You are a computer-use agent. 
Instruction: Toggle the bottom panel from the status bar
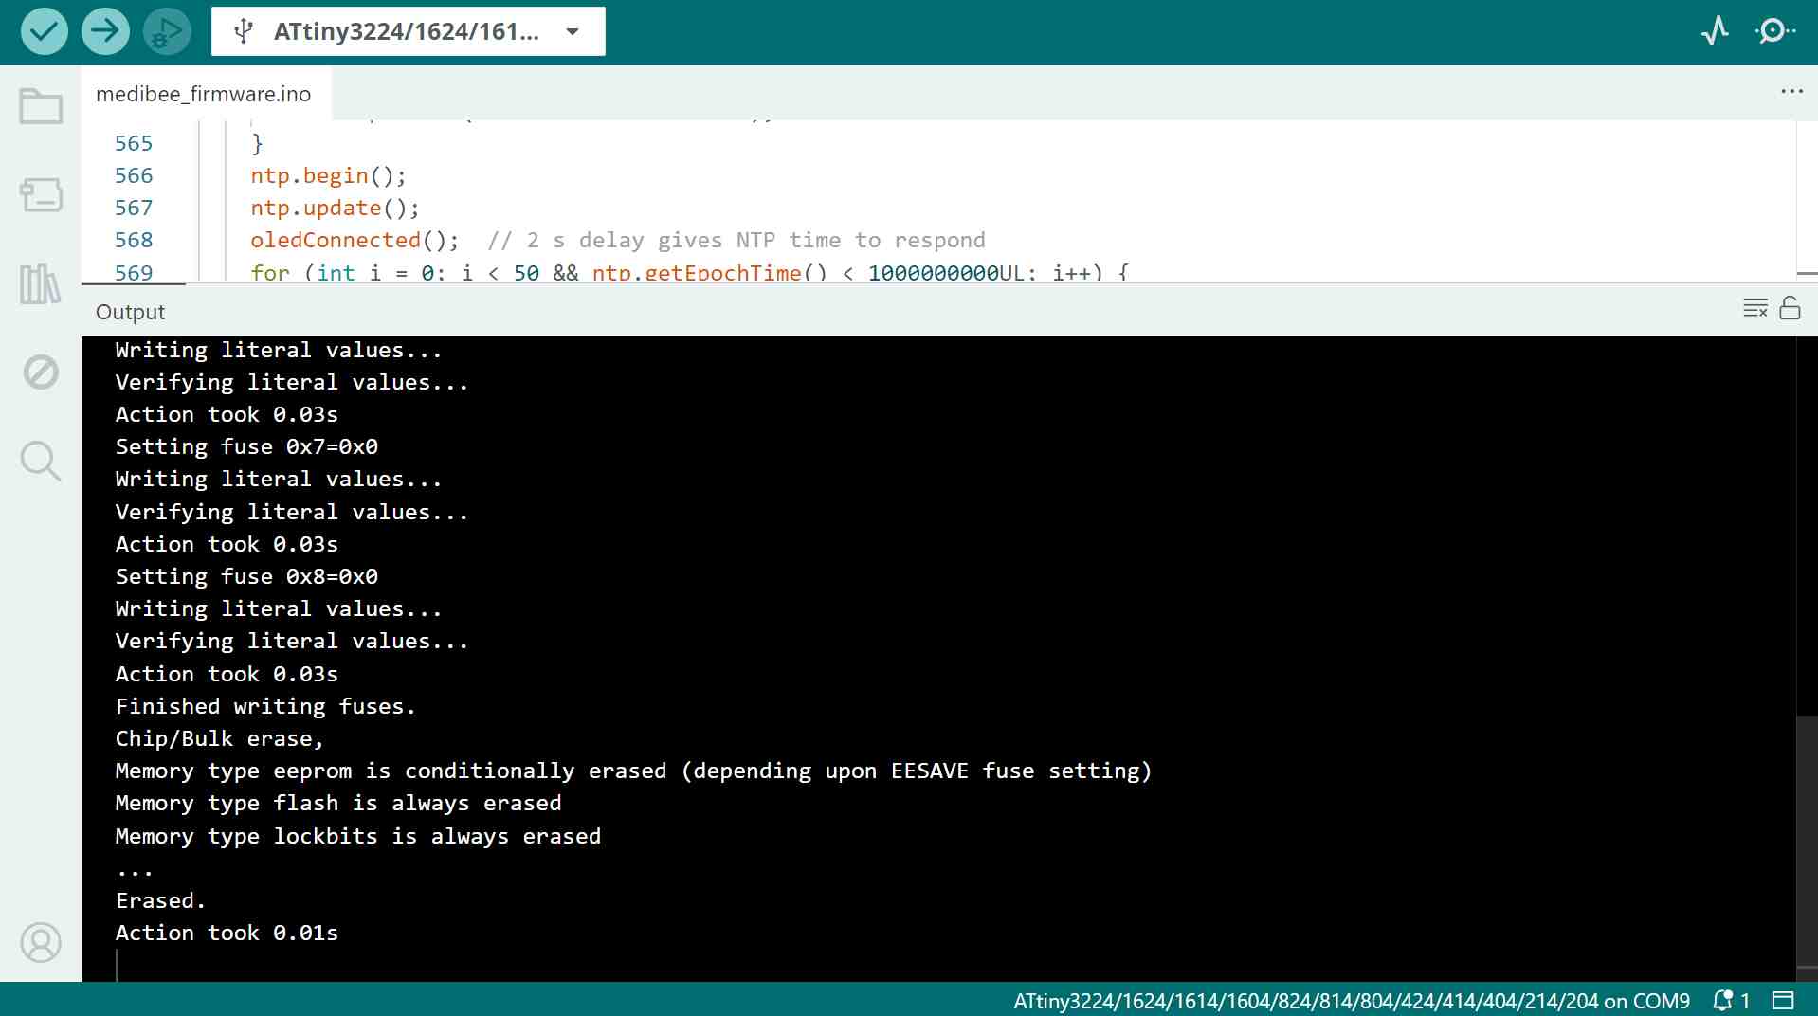1783,1001
